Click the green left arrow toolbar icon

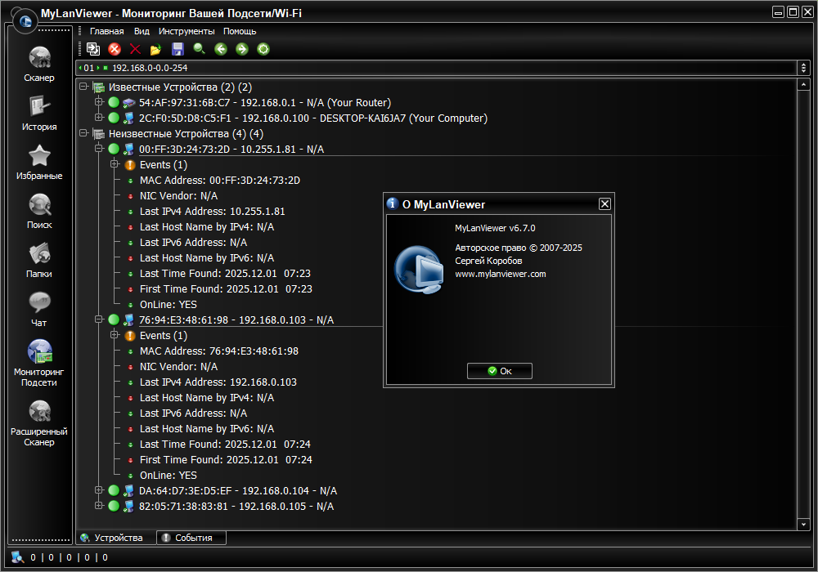tap(220, 49)
